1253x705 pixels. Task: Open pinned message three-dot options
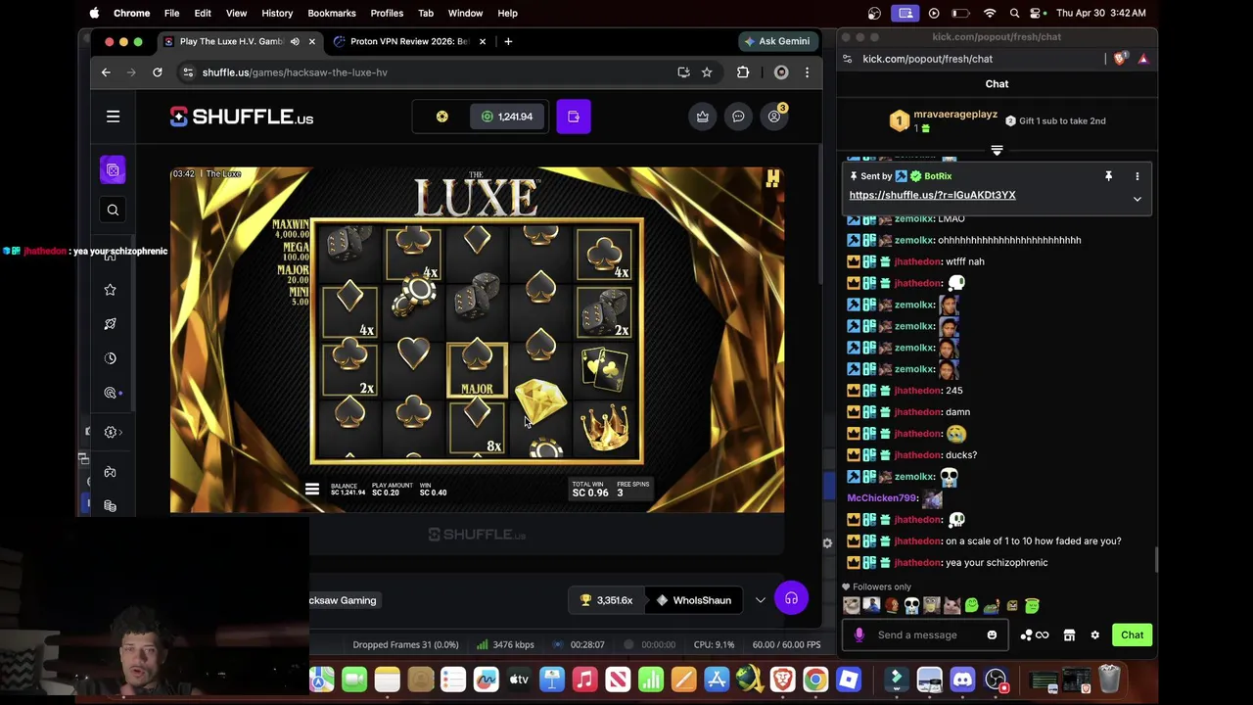pos(1137,176)
